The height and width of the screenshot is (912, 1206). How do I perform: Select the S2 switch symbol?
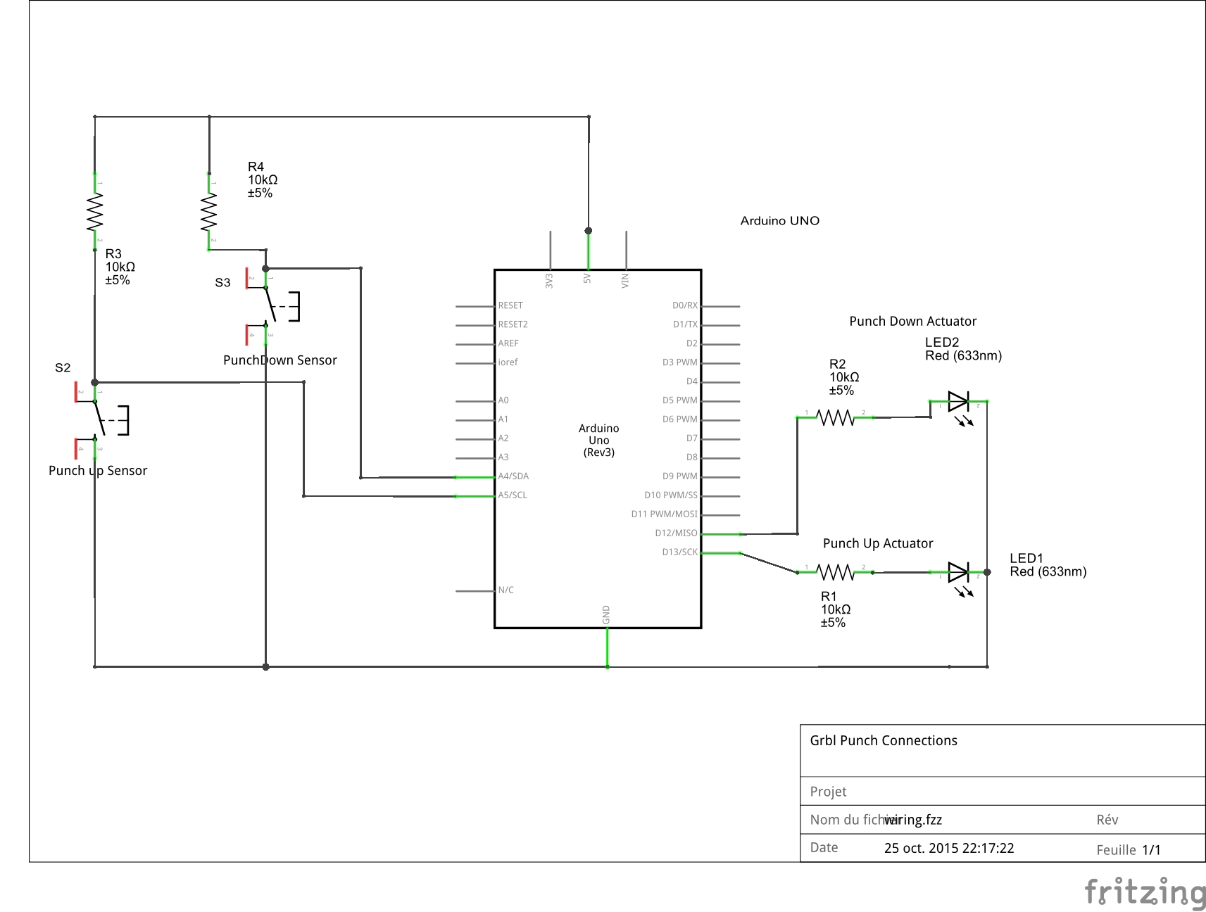tap(102, 420)
